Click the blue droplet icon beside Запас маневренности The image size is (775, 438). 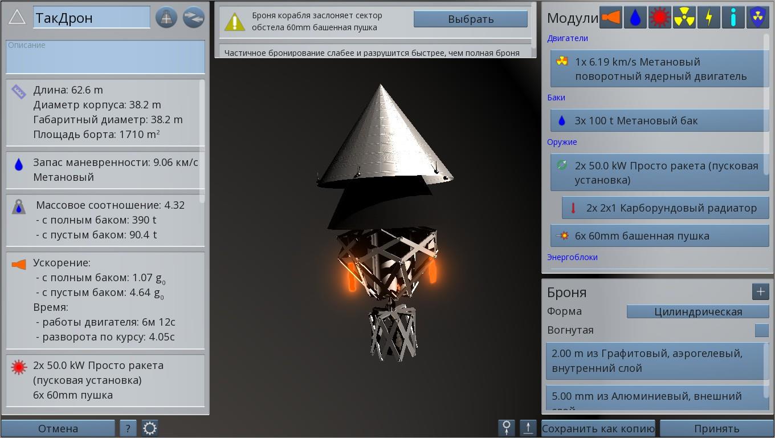coord(19,165)
